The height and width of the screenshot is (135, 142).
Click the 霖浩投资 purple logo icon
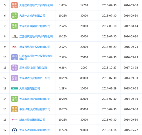[14, 68]
